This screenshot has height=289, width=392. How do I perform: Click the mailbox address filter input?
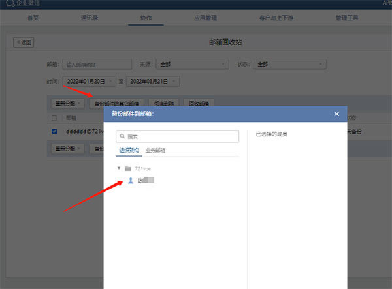click(97, 65)
